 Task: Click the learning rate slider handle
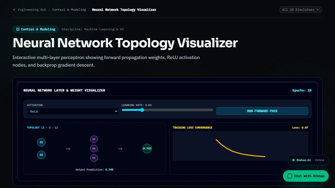[142, 110]
